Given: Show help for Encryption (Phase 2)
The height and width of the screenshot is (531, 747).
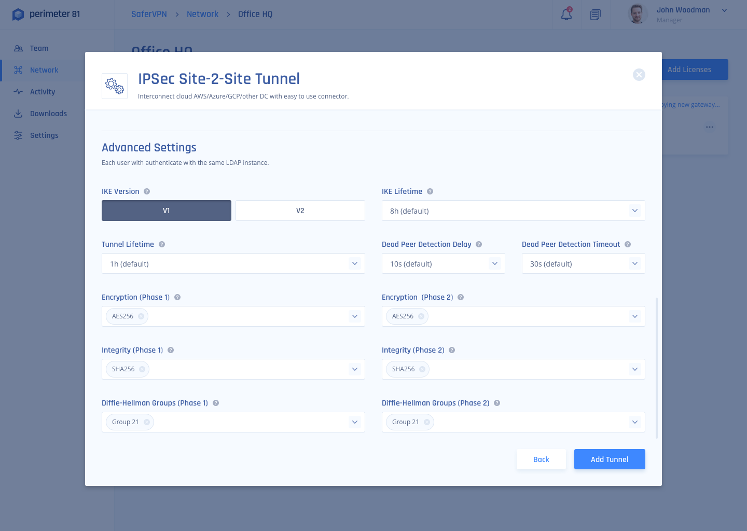Looking at the screenshot, I should 461,297.
